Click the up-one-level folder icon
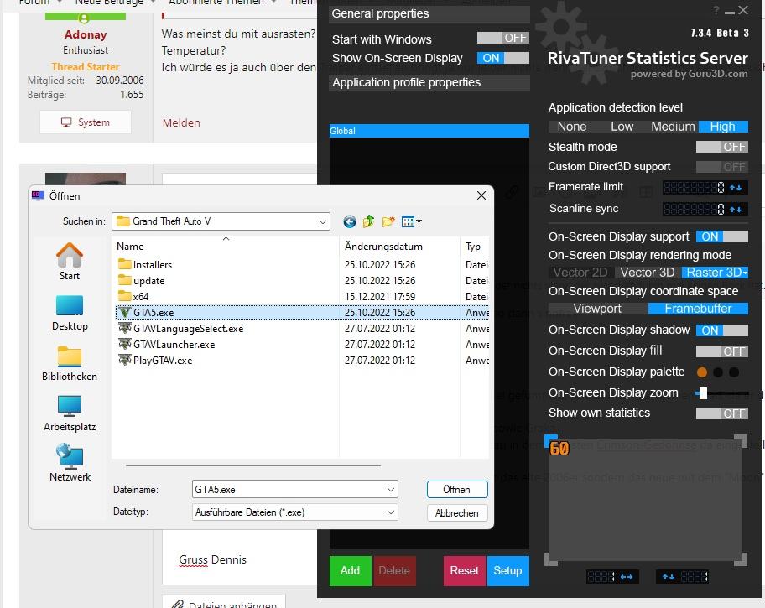765x608 pixels. click(368, 221)
